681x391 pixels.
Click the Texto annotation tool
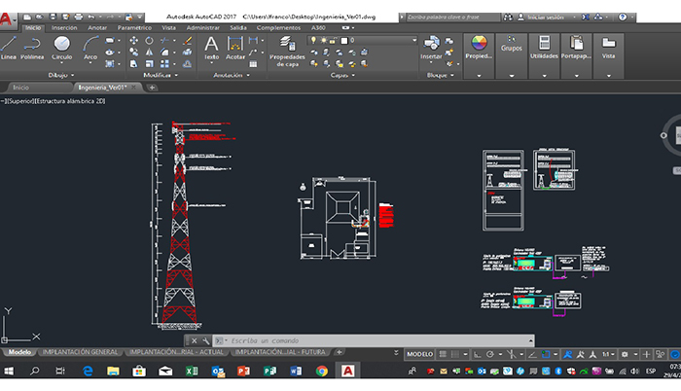[211, 46]
